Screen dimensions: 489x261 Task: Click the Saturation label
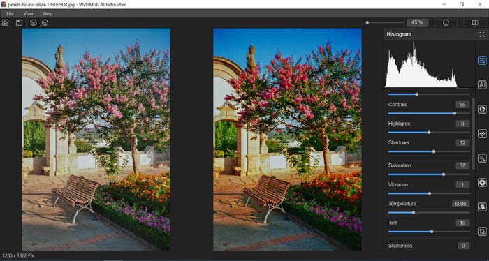[400, 165]
